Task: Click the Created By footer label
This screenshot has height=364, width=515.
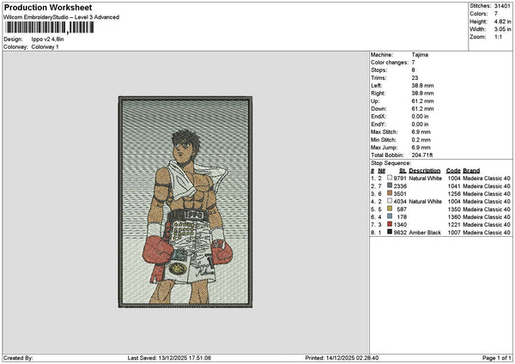Action: coord(18,358)
